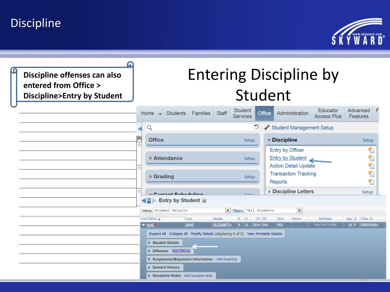This screenshot has height=292, width=390.
Task: Click the star favorite icon by Entry by Student title
Action: click(204, 201)
